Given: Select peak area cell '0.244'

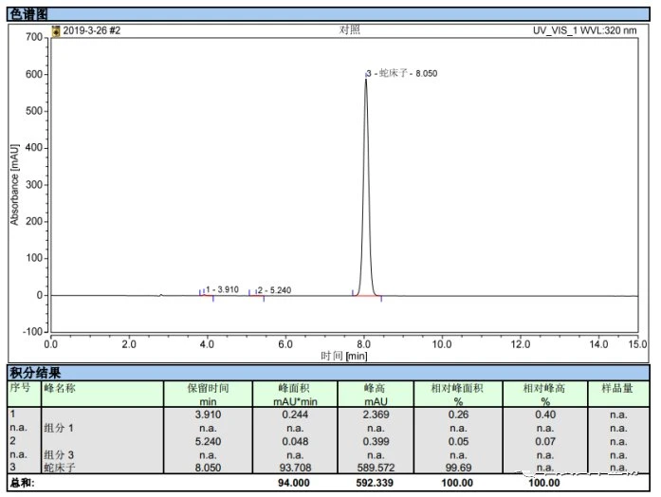Looking at the screenshot, I should [295, 414].
